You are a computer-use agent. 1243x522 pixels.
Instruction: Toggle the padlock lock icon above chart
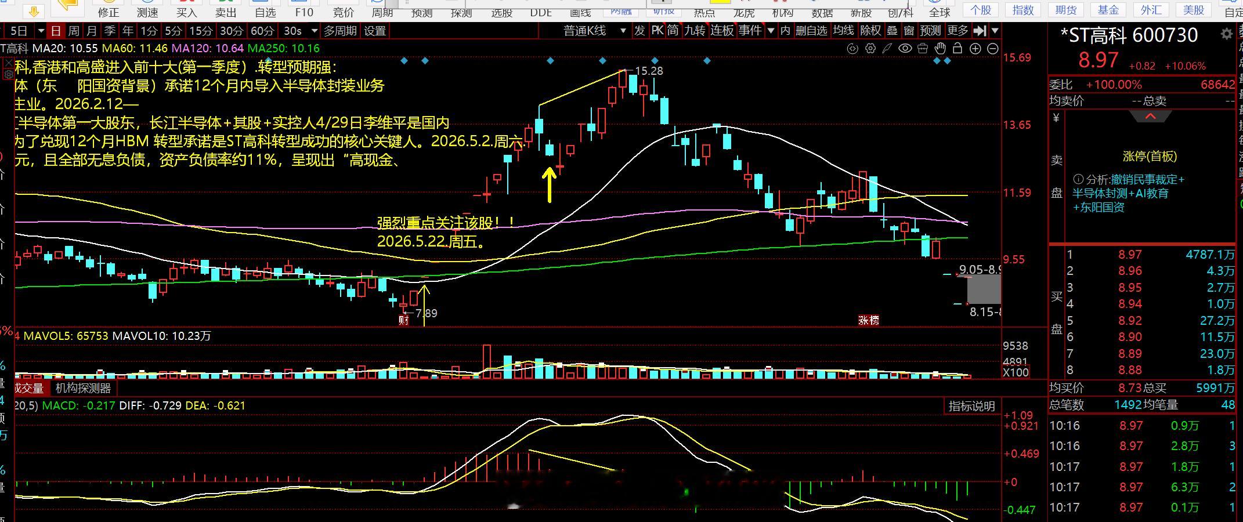tap(957, 49)
